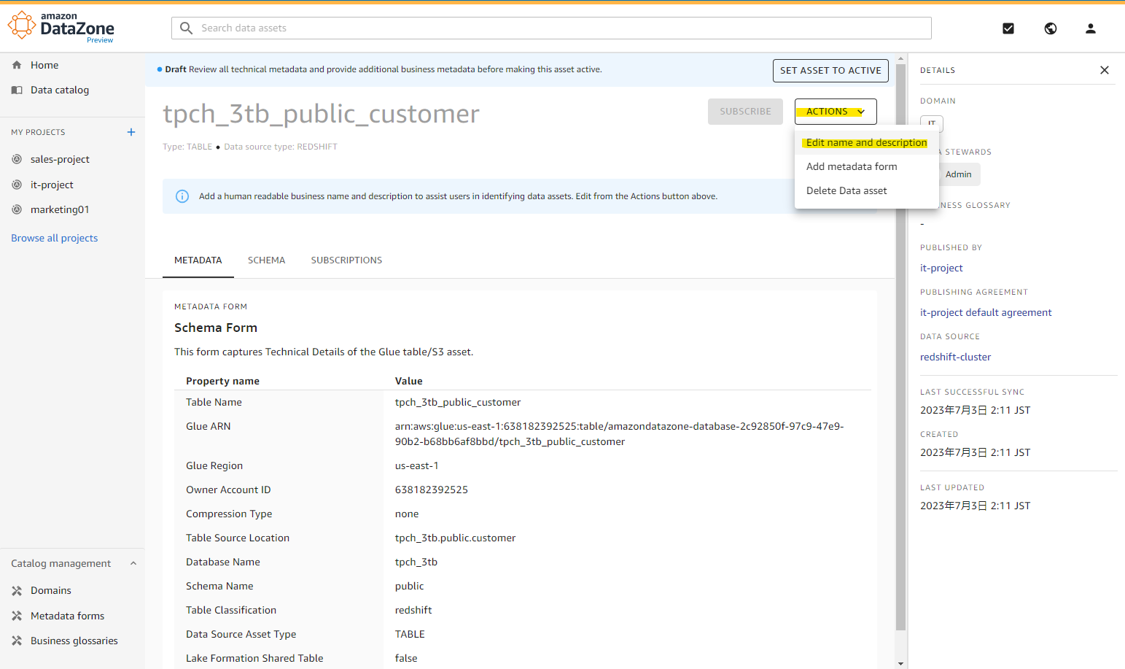
Task: Click SET ASSET TO ACTIVE button
Action: pos(830,71)
